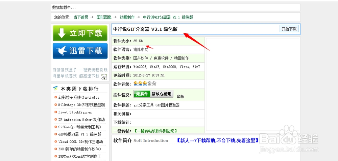Click the 下载统计 label

pyautogui.click(x=122, y=122)
